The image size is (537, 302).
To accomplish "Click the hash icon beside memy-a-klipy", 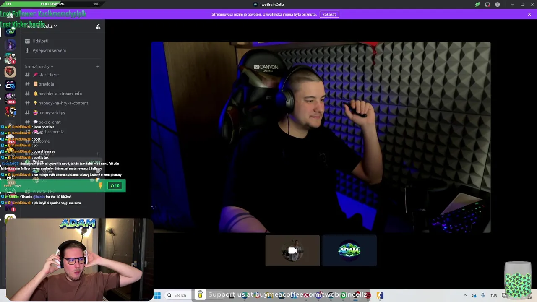I will click(27, 113).
